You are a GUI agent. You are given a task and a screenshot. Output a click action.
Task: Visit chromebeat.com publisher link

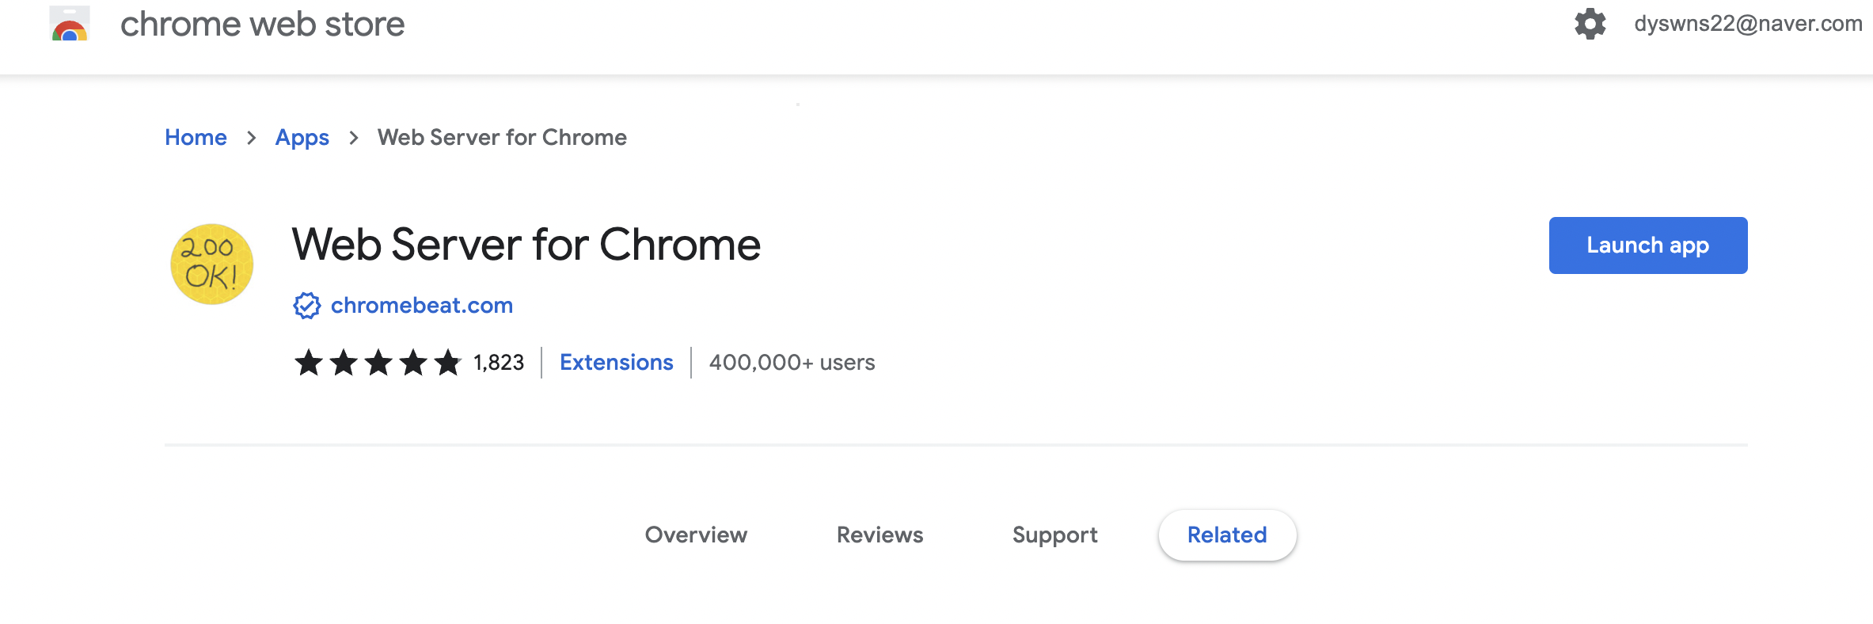pos(422,306)
